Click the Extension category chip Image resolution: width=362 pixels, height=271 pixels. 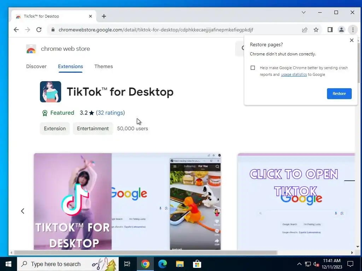[x=55, y=128]
